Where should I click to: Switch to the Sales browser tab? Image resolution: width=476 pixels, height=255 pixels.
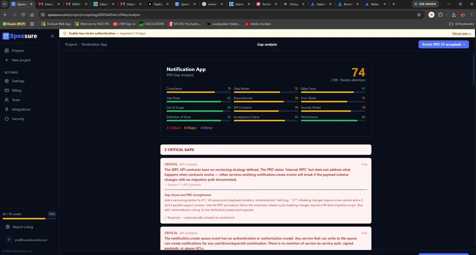click(104, 4)
